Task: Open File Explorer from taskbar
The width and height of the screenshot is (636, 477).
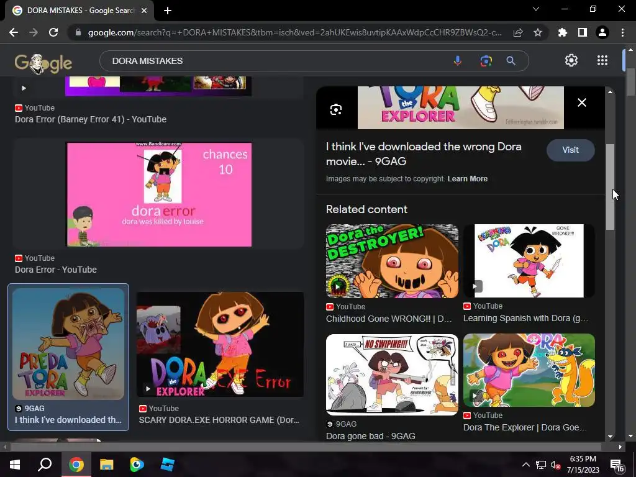Action: pos(107,465)
